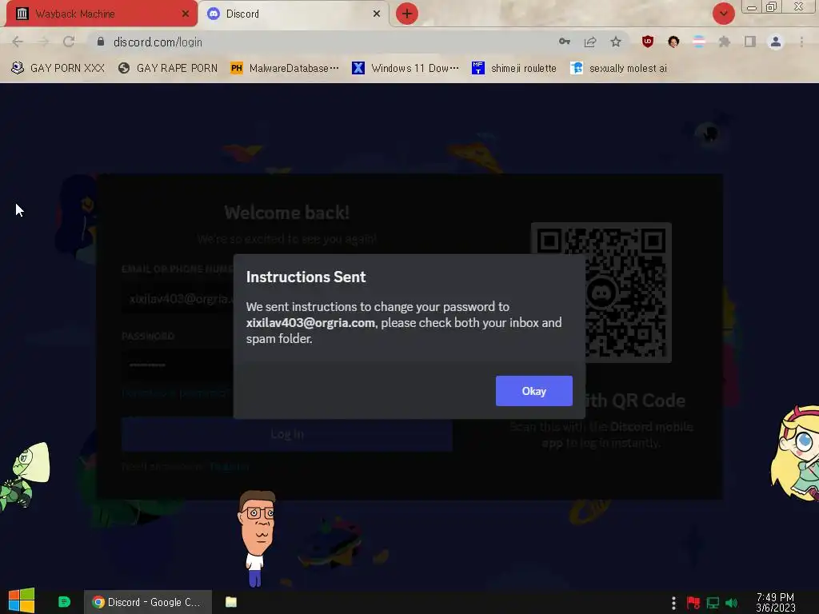The width and height of the screenshot is (819, 614).
Task: Toggle the browser side panel
Action: pos(750,42)
